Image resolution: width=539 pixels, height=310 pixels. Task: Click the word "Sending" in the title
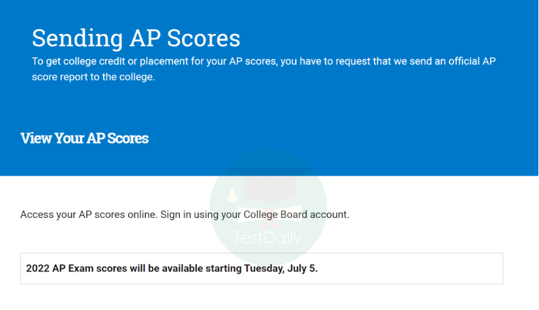pos(70,38)
